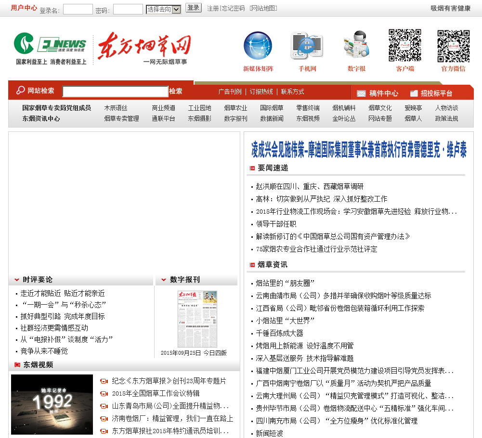Viewport: 482px width, 438px height.
Task: Click the 稿件中心 envelope icon
Action: click(361, 93)
